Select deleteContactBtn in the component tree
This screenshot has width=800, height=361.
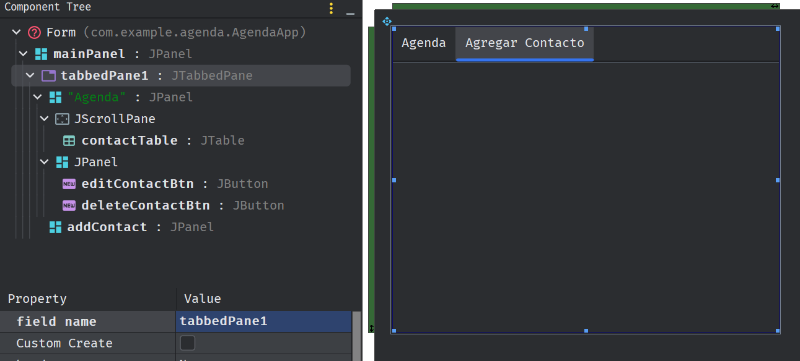tap(146, 206)
